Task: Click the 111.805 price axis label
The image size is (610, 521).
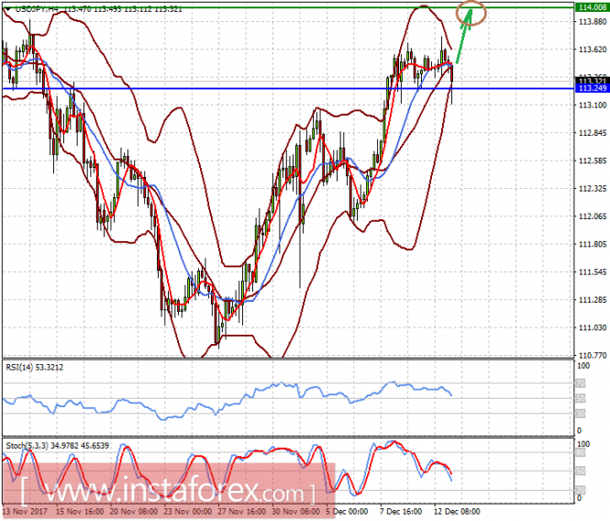Action: tap(593, 244)
